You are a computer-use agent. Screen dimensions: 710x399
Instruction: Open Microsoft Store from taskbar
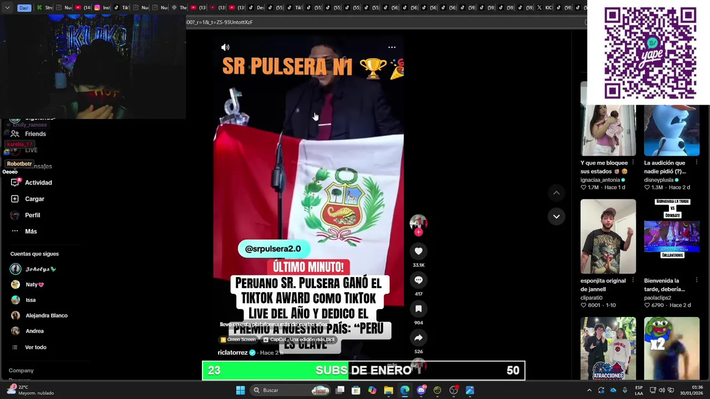356,390
